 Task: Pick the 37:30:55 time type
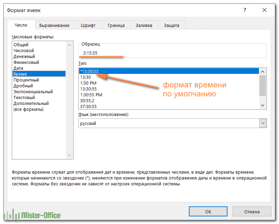pyautogui.click(x=169, y=107)
